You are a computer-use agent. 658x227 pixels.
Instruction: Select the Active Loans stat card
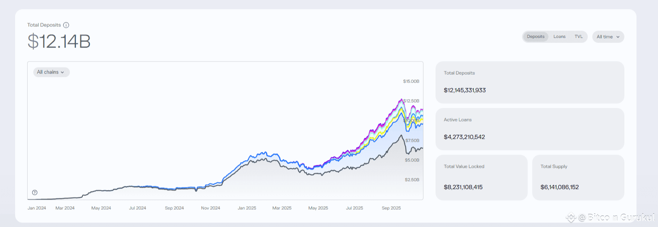[x=530, y=129]
